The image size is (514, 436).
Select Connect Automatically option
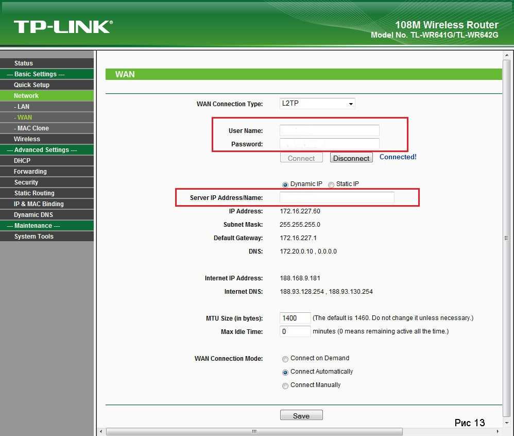285,372
